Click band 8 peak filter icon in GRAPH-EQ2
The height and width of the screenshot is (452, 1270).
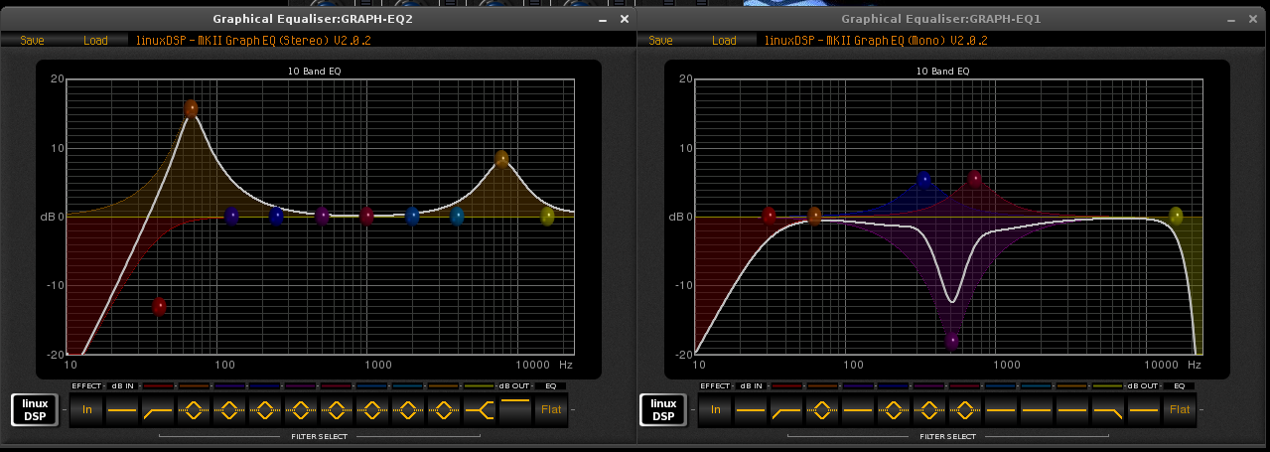coord(409,409)
